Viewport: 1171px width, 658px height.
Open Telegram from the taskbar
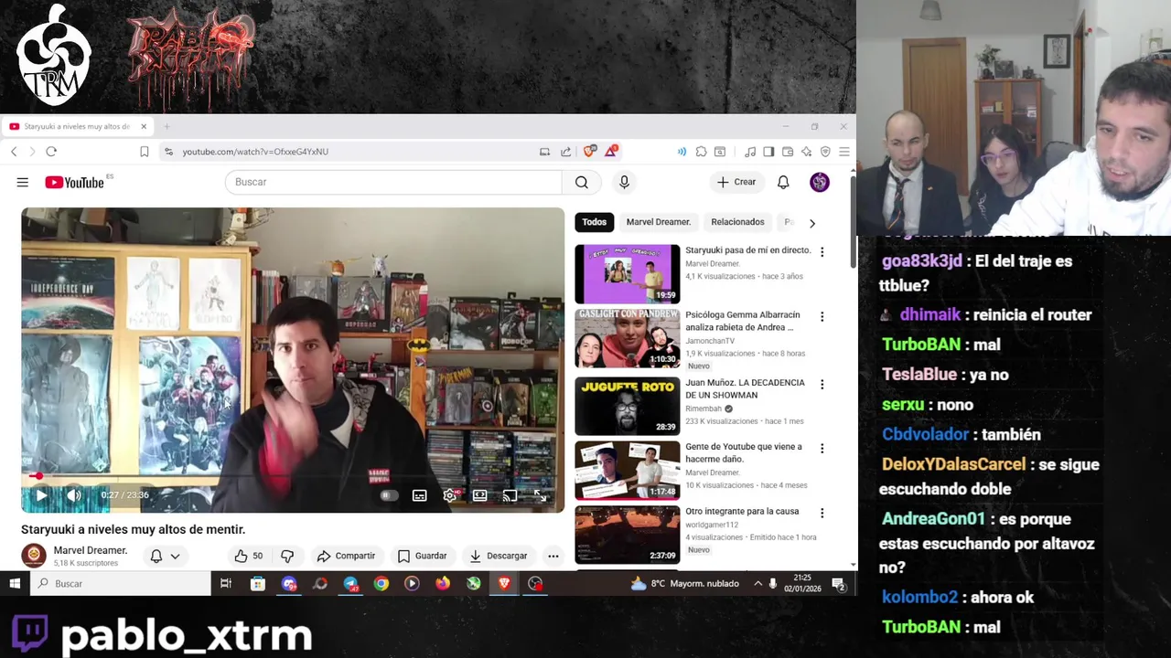(x=350, y=583)
